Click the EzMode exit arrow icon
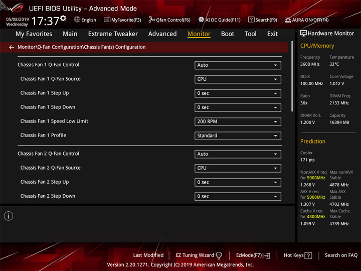This screenshot has width=361, height=271. (x=267, y=255)
